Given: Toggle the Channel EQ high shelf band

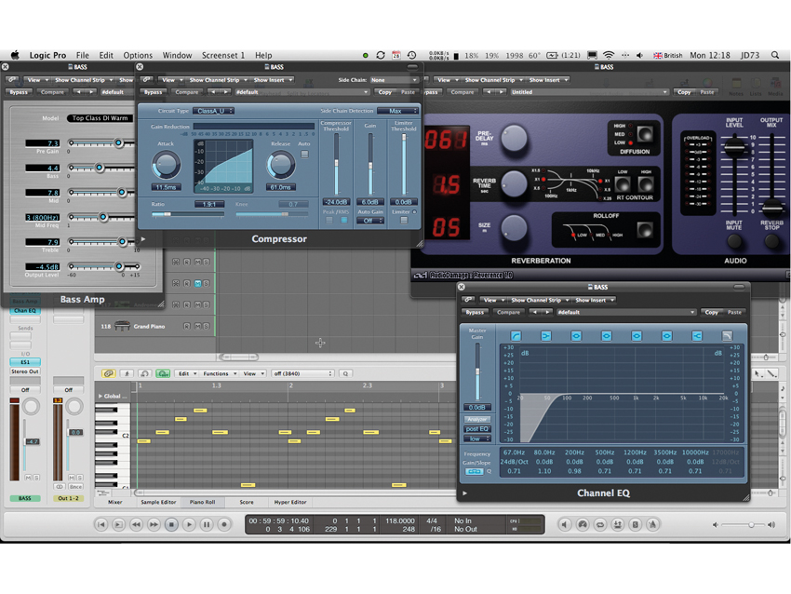Looking at the screenshot, I should [x=697, y=335].
